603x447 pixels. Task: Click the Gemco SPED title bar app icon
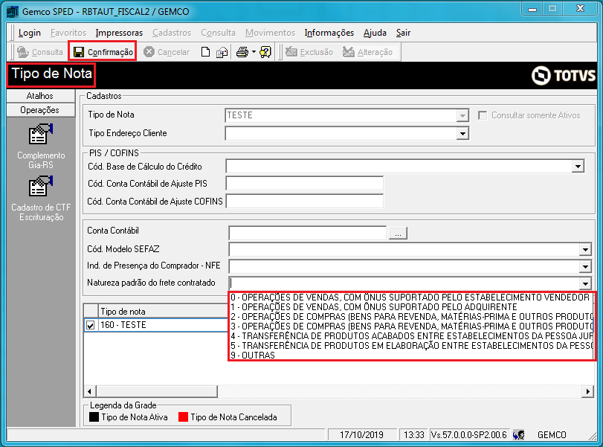point(13,12)
